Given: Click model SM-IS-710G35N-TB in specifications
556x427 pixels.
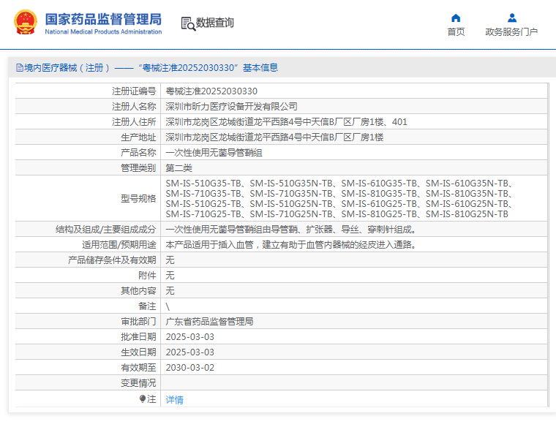Looking at the screenshot, I should coord(291,194).
